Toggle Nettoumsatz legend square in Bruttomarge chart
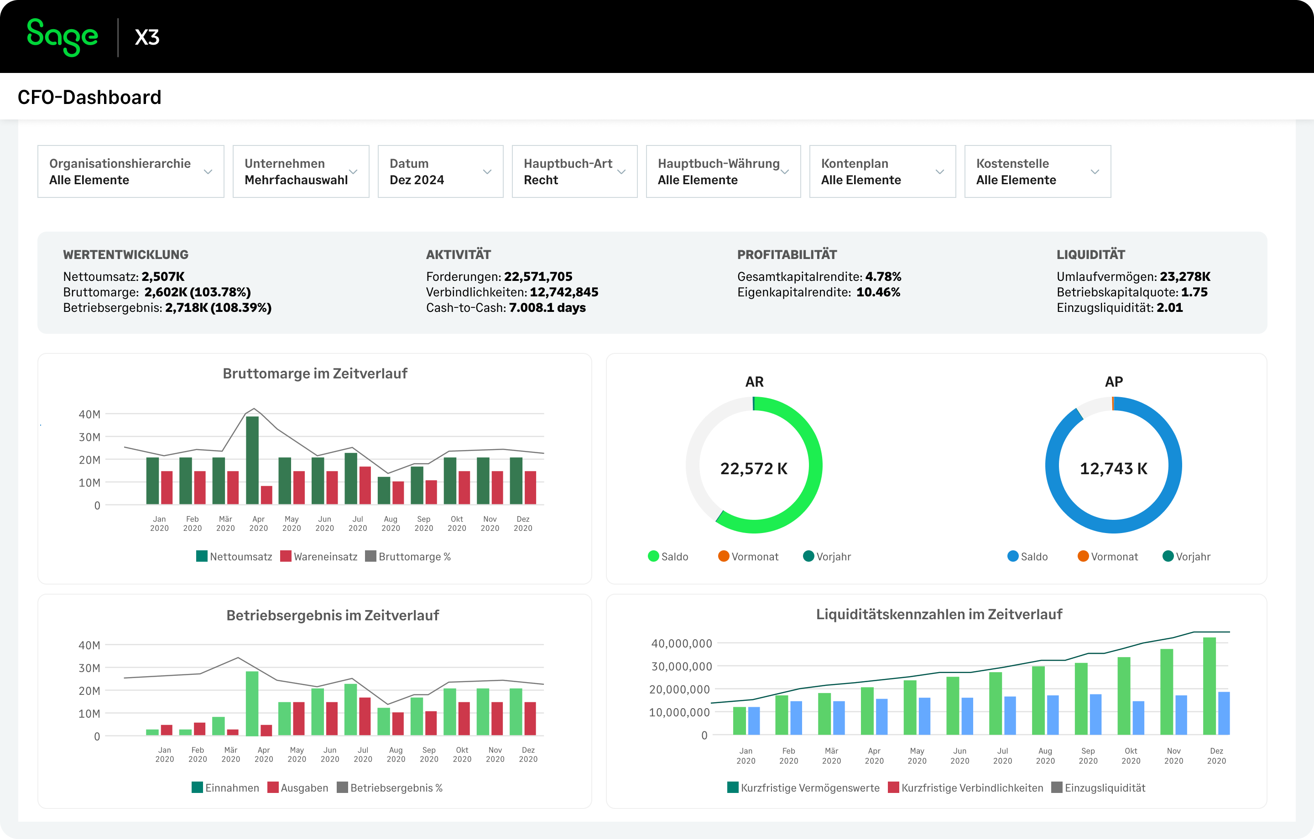Screen dimensions: 1314x839 [201, 556]
